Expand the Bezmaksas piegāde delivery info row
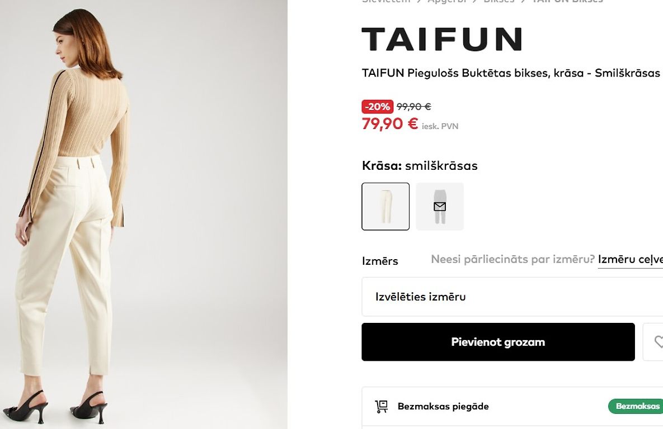This screenshot has height=429, width=663. [512, 407]
